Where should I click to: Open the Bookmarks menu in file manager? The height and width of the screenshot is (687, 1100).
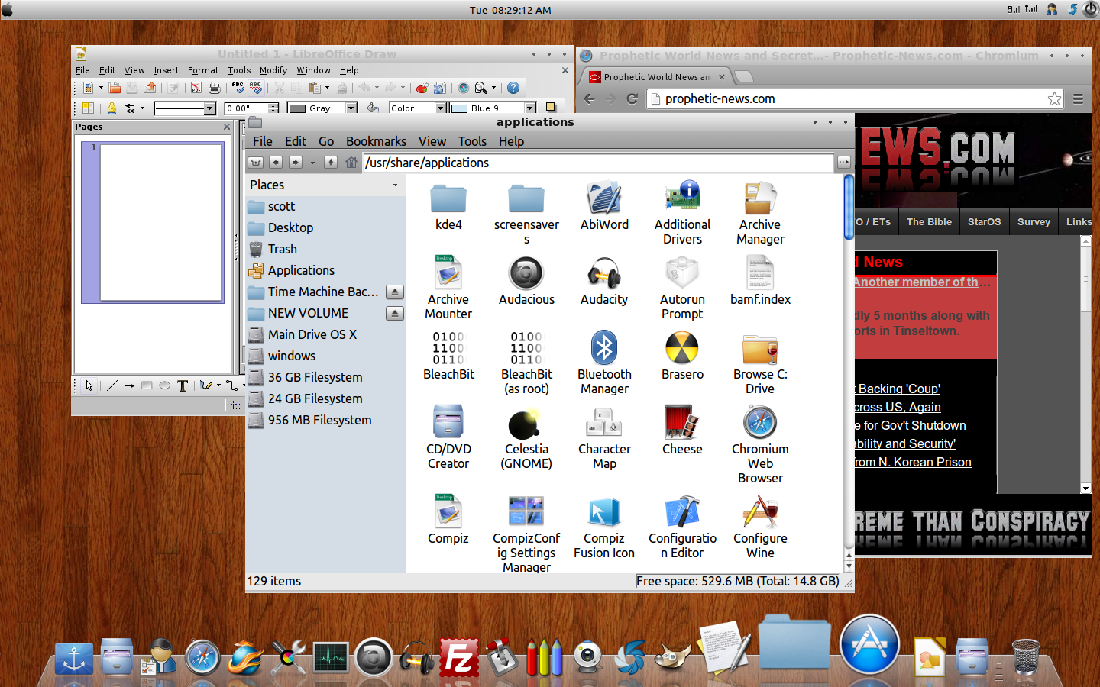[376, 141]
